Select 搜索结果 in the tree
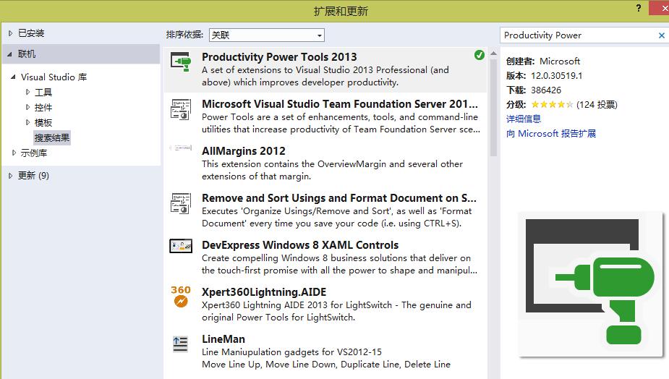The height and width of the screenshot is (379, 669). tap(51, 138)
